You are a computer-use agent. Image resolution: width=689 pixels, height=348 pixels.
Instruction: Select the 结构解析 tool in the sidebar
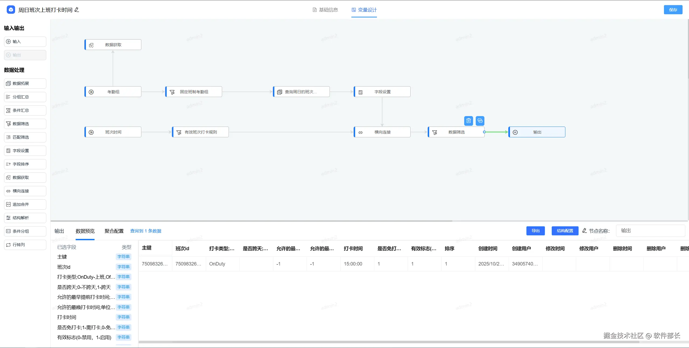[25, 218]
